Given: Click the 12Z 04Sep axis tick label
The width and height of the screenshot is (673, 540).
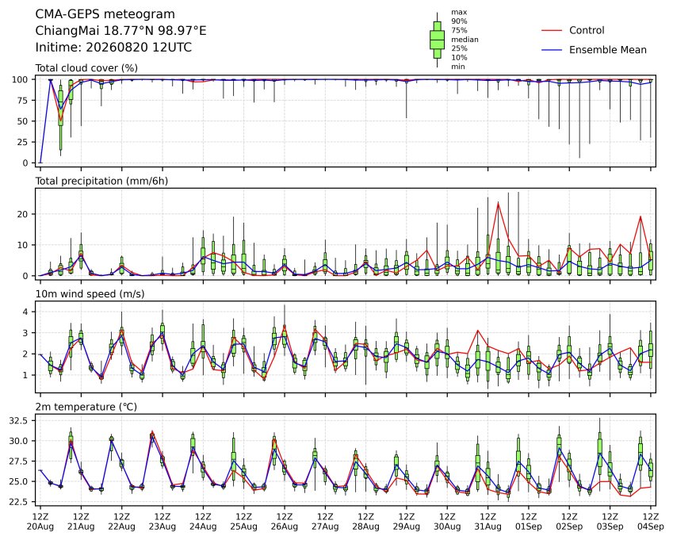Looking at the screenshot, I should click(651, 521).
